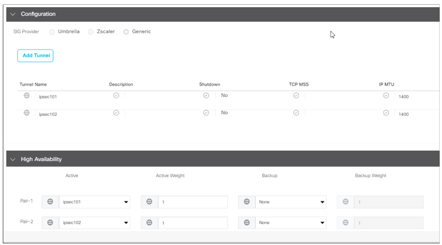Click Pair-2 Active Weight input field

(x=193, y=223)
